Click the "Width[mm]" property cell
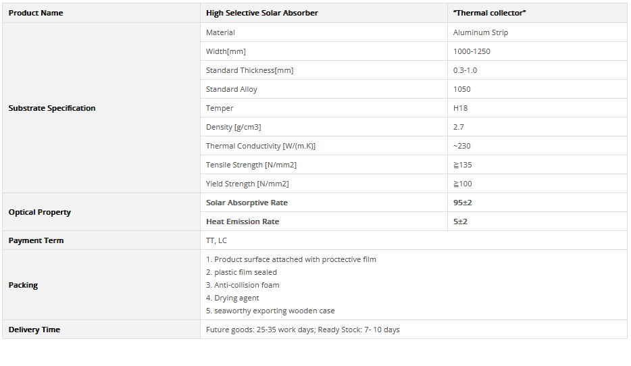This screenshot has width=631, height=366. pos(226,51)
